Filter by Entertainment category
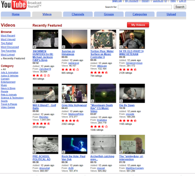 (x=8, y=82)
